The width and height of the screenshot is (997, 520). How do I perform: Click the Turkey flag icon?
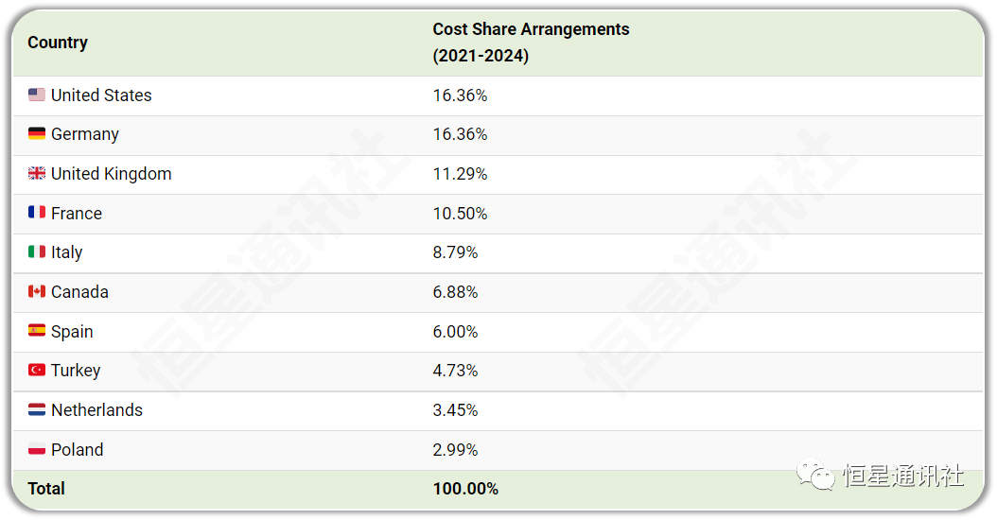37,370
